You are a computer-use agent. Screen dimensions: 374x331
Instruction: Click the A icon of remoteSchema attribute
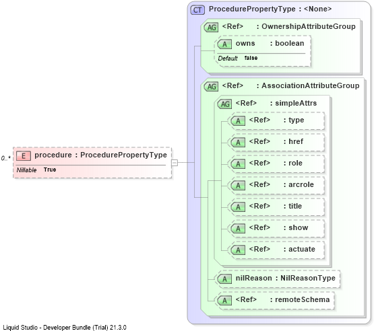point(224,301)
